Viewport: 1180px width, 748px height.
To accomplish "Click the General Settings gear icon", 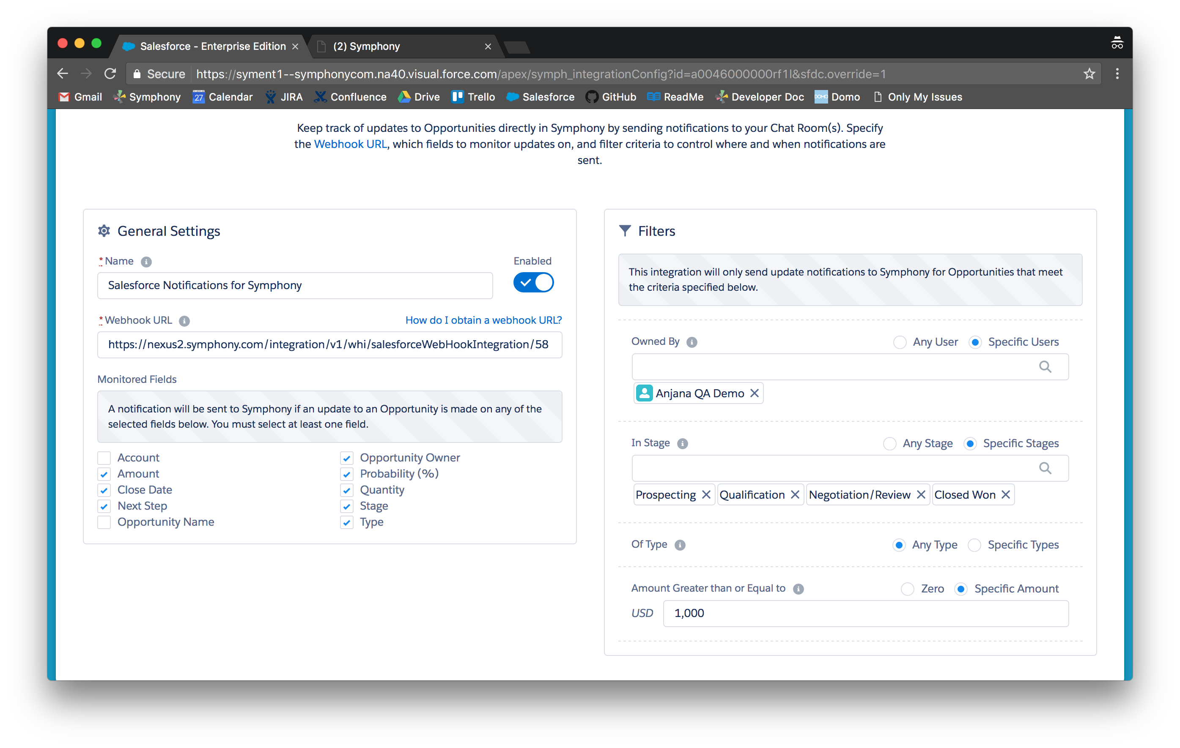I will pos(102,230).
